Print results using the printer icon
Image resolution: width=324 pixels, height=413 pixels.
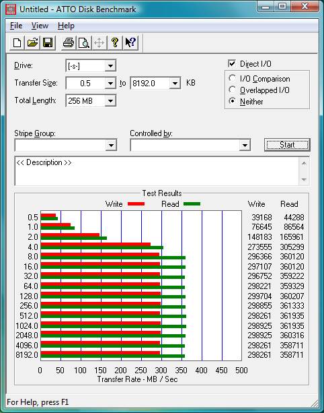click(x=69, y=42)
